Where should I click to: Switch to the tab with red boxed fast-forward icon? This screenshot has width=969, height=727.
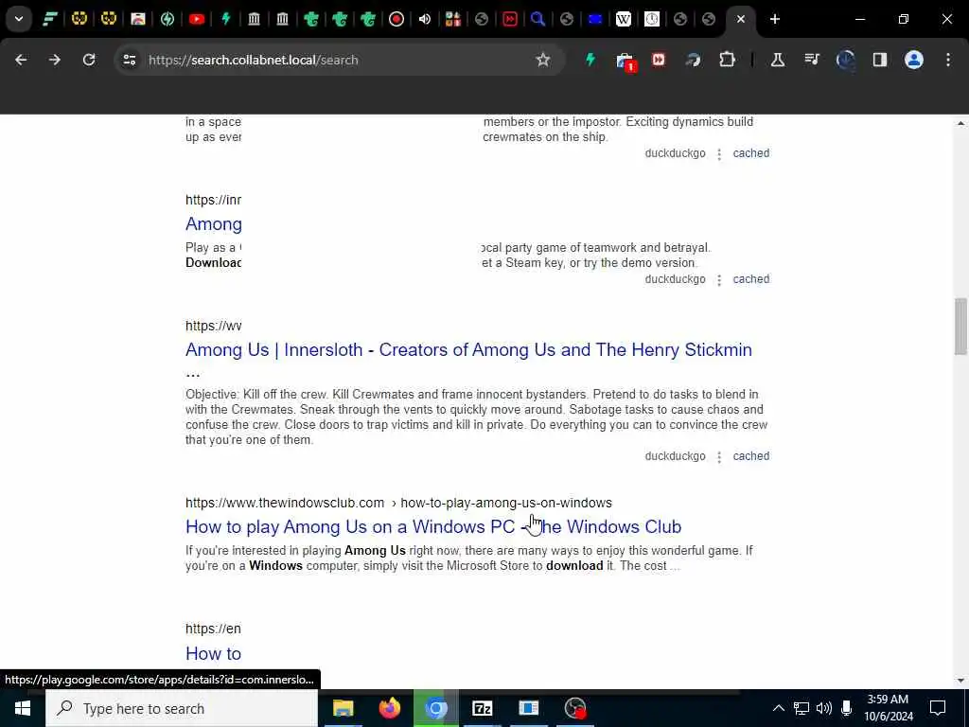point(510,19)
